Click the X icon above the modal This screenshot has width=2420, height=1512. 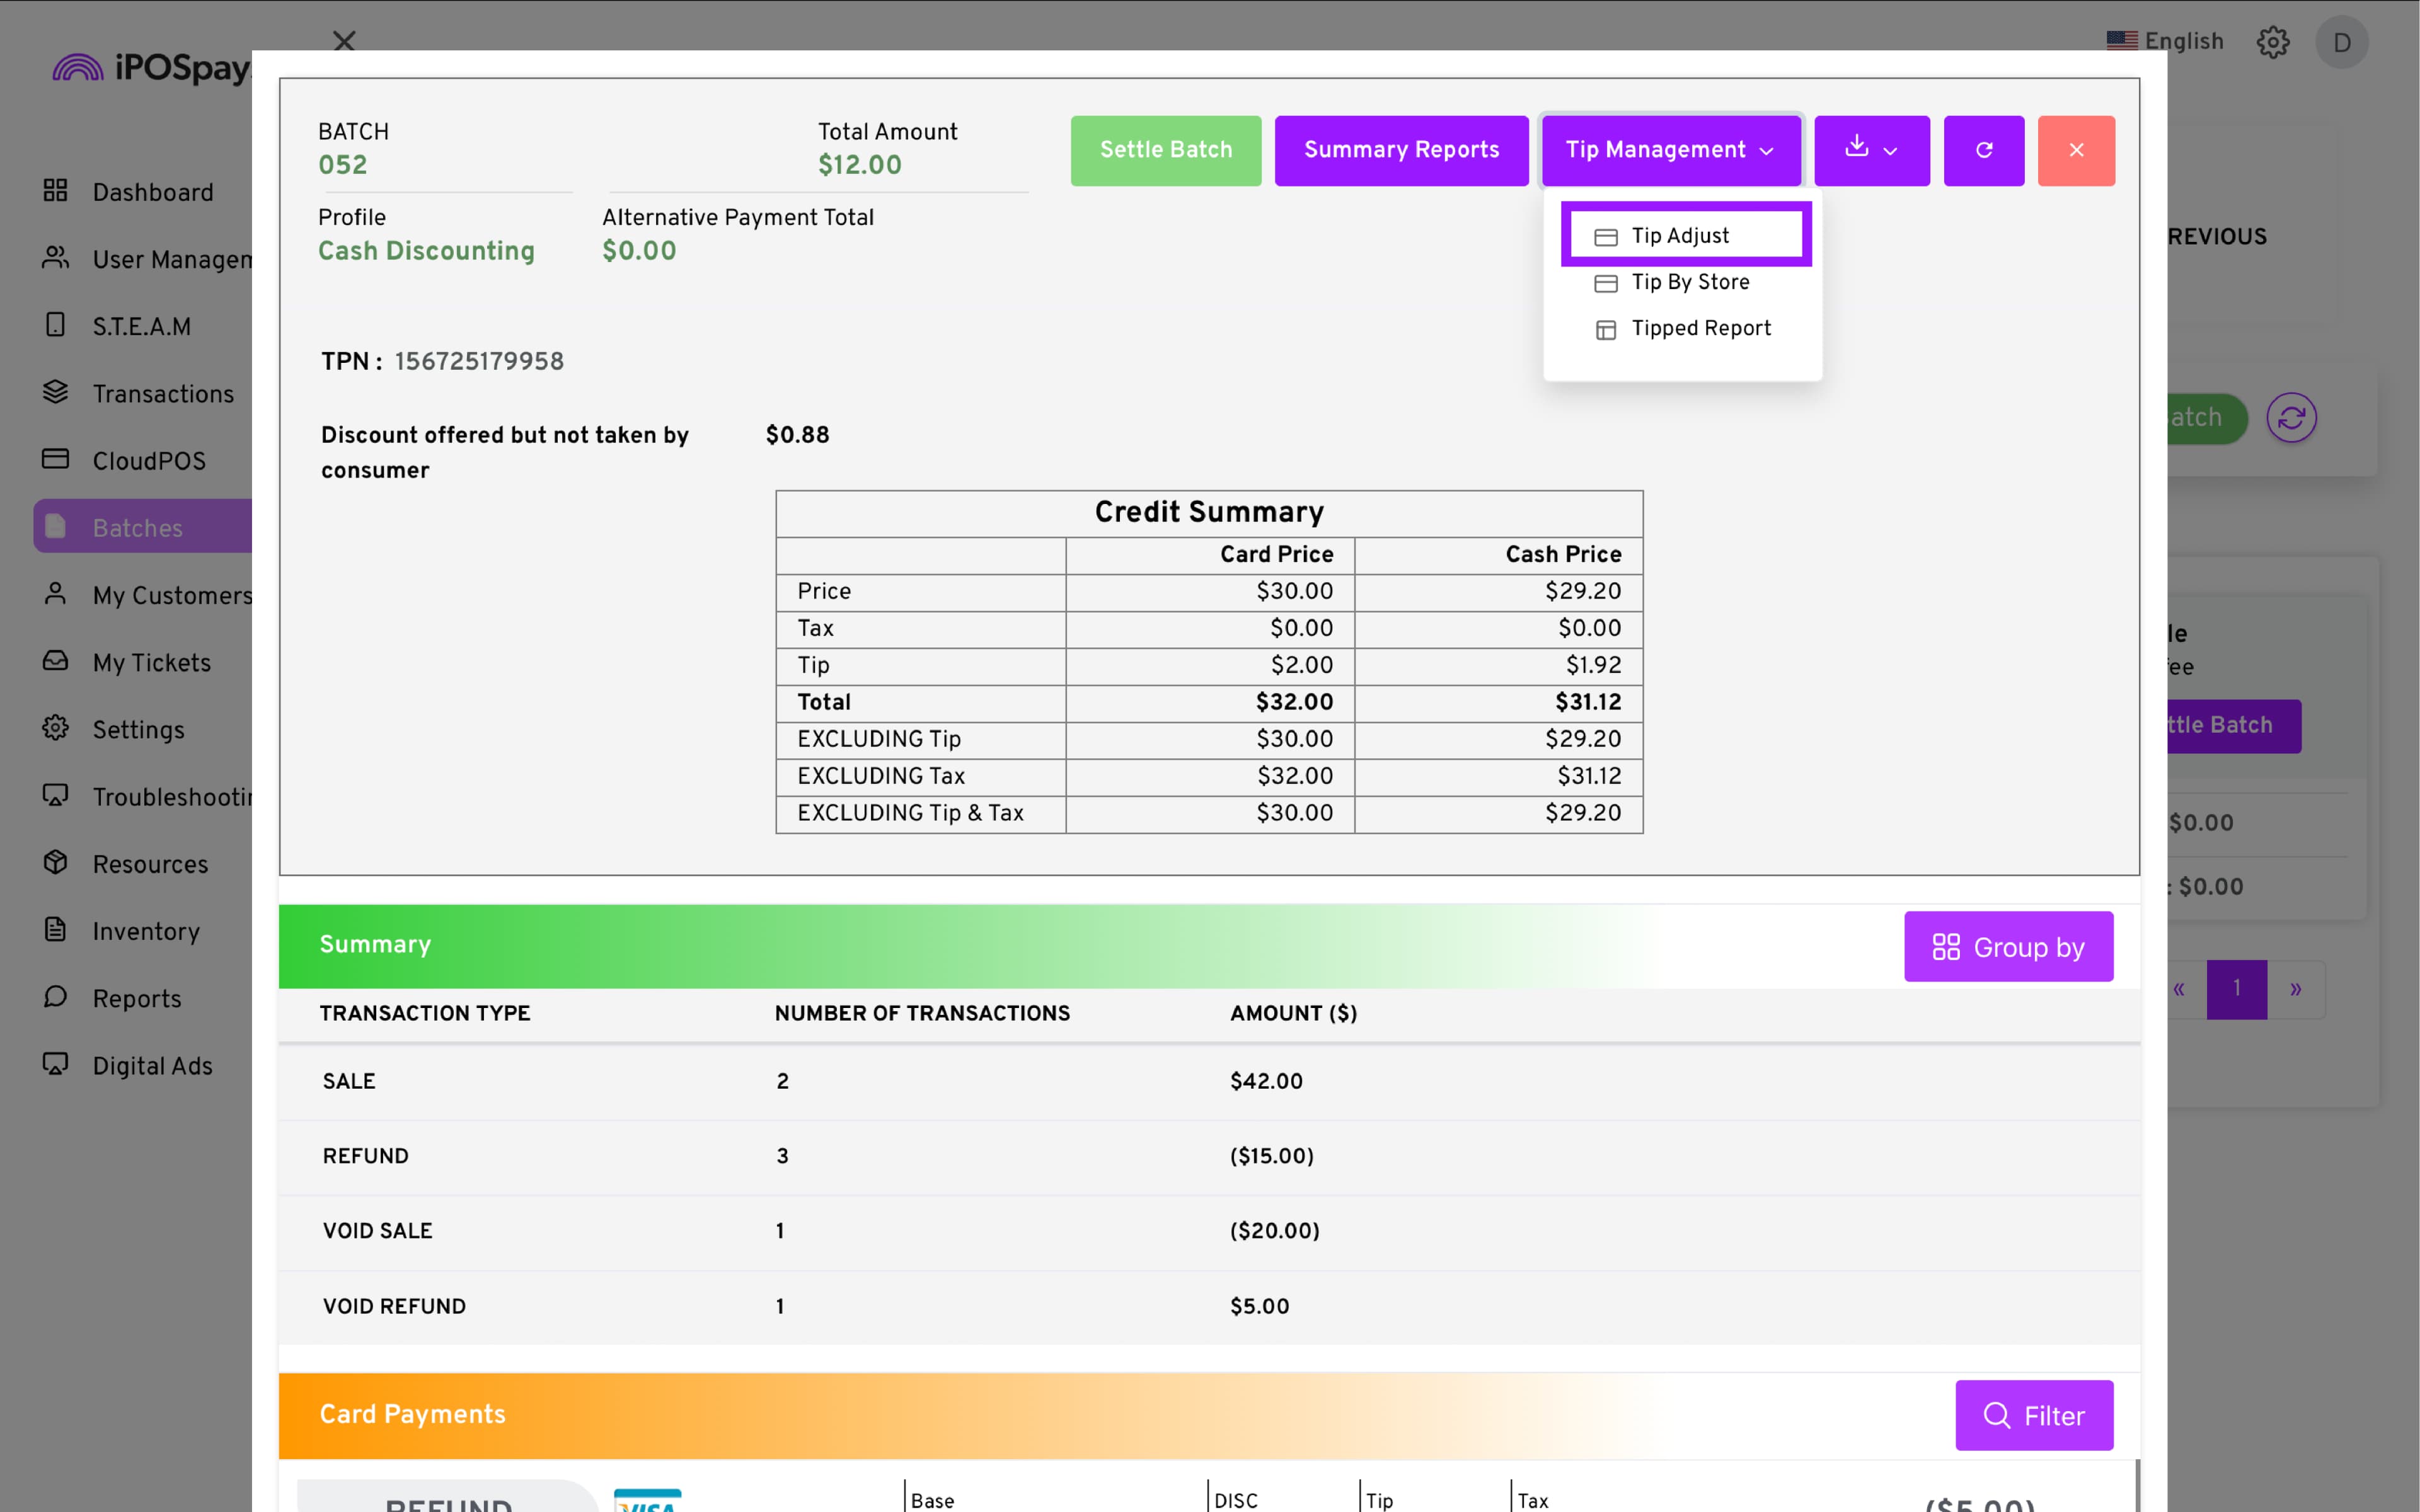pyautogui.click(x=344, y=41)
